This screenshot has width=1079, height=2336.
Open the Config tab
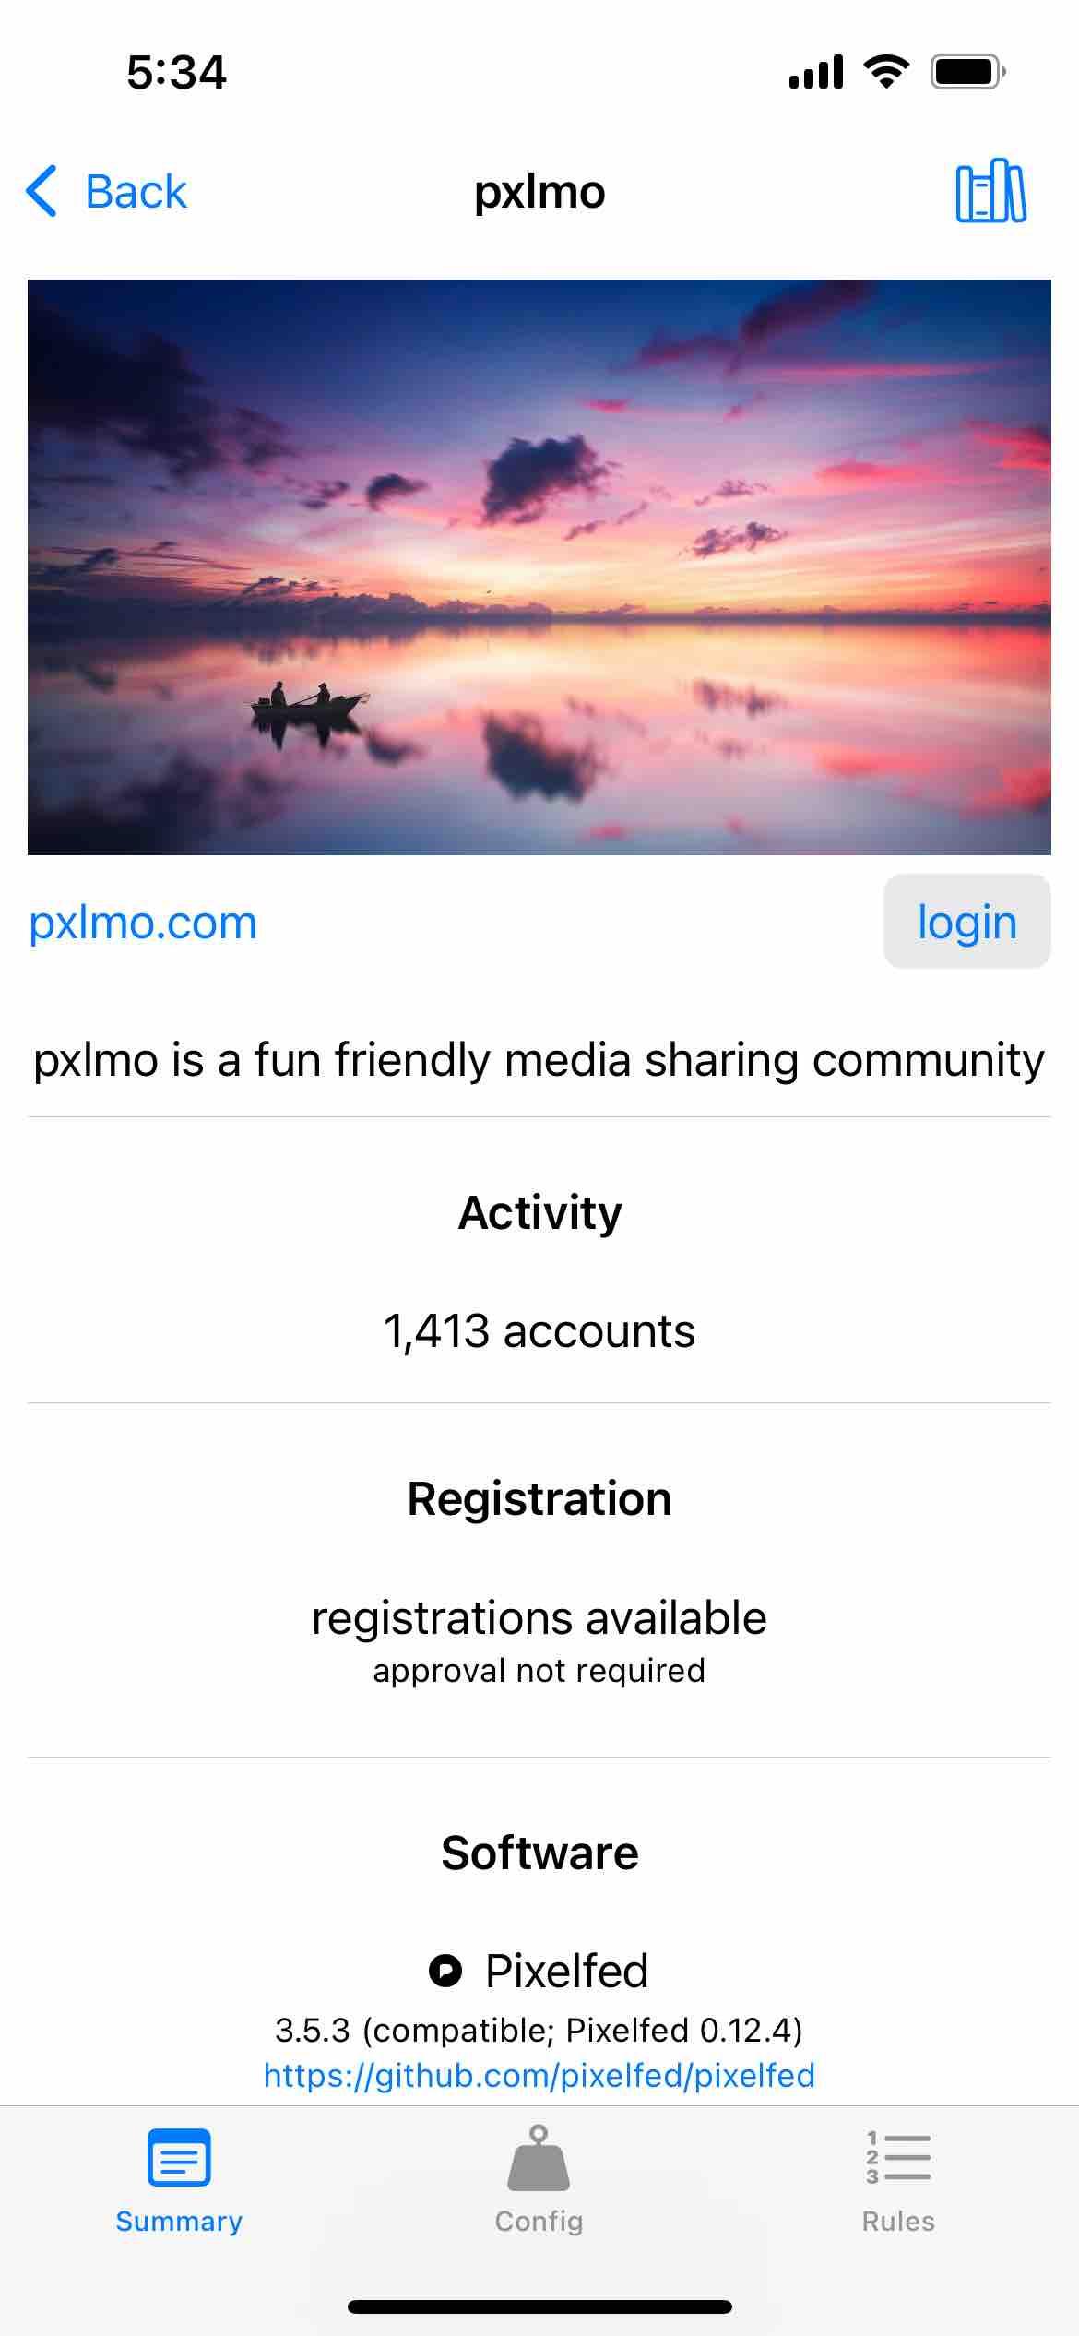click(x=539, y=2179)
